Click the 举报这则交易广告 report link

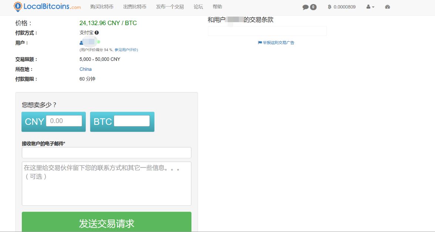click(x=276, y=42)
